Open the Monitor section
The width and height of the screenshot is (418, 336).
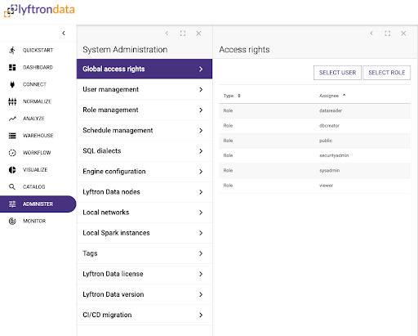(x=38, y=221)
